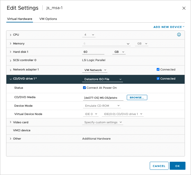191x175 pixels.
Task: Uncheck Connected for Network adapter 1
Action: [x=158, y=70]
